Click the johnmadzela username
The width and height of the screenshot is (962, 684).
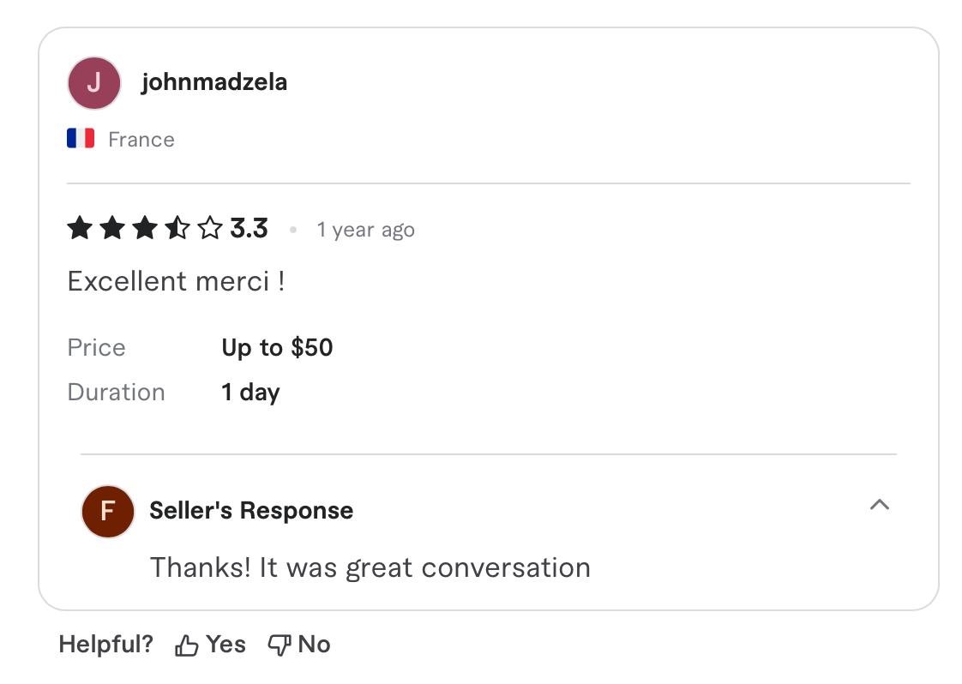point(214,82)
